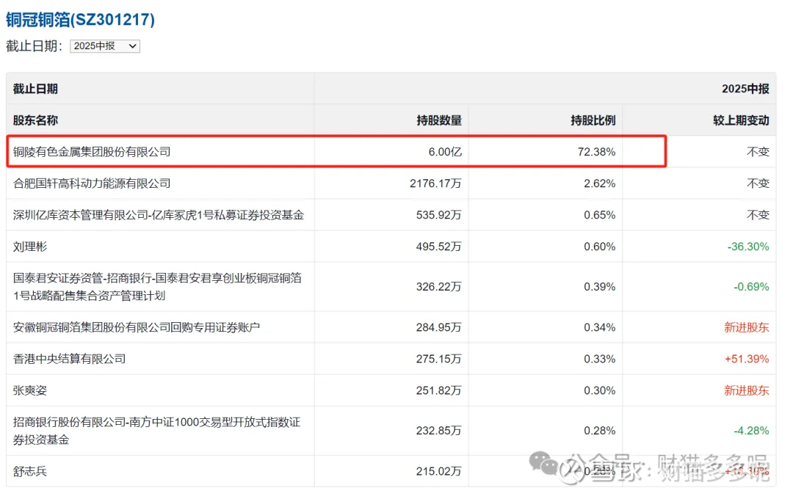Image resolution: width=793 pixels, height=496 pixels.
Task: Open the 截止日期 2025中报 dropdown
Action: pos(105,46)
